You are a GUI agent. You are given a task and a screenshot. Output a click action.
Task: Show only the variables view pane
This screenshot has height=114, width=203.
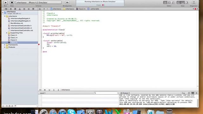[x=189, y=93]
